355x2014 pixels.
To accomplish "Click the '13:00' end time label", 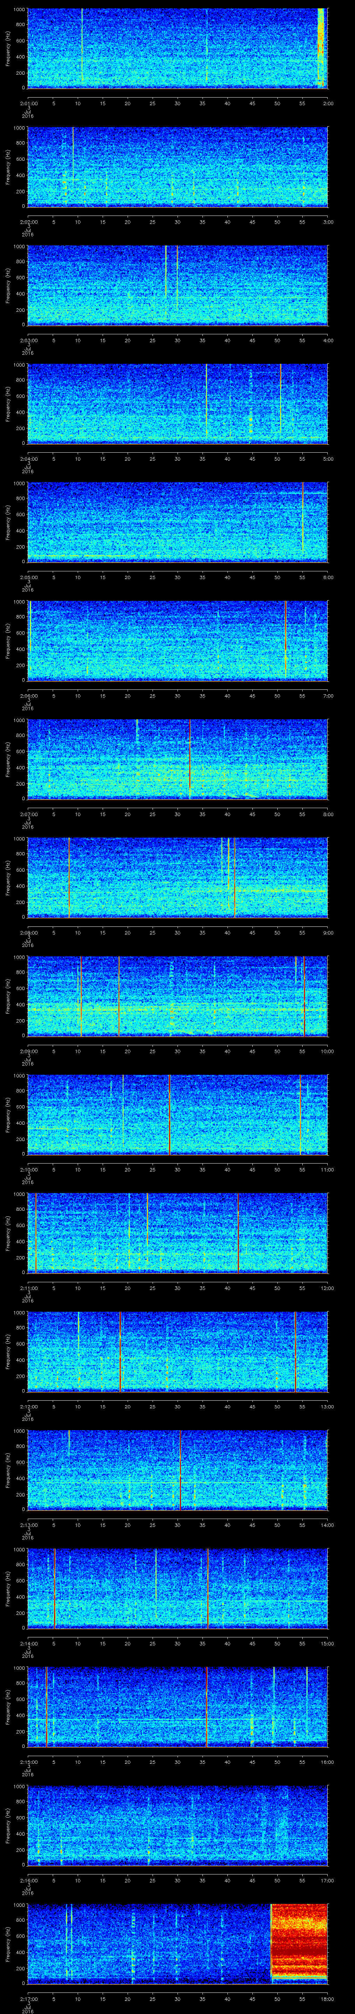I will (328, 1407).
